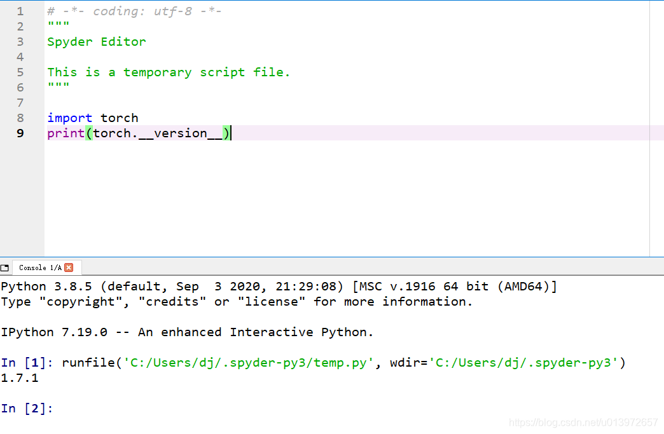Screen dimensions: 664x434
Task: Close the Console 1/A tab
Action: pyautogui.click(x=69, y=267)
